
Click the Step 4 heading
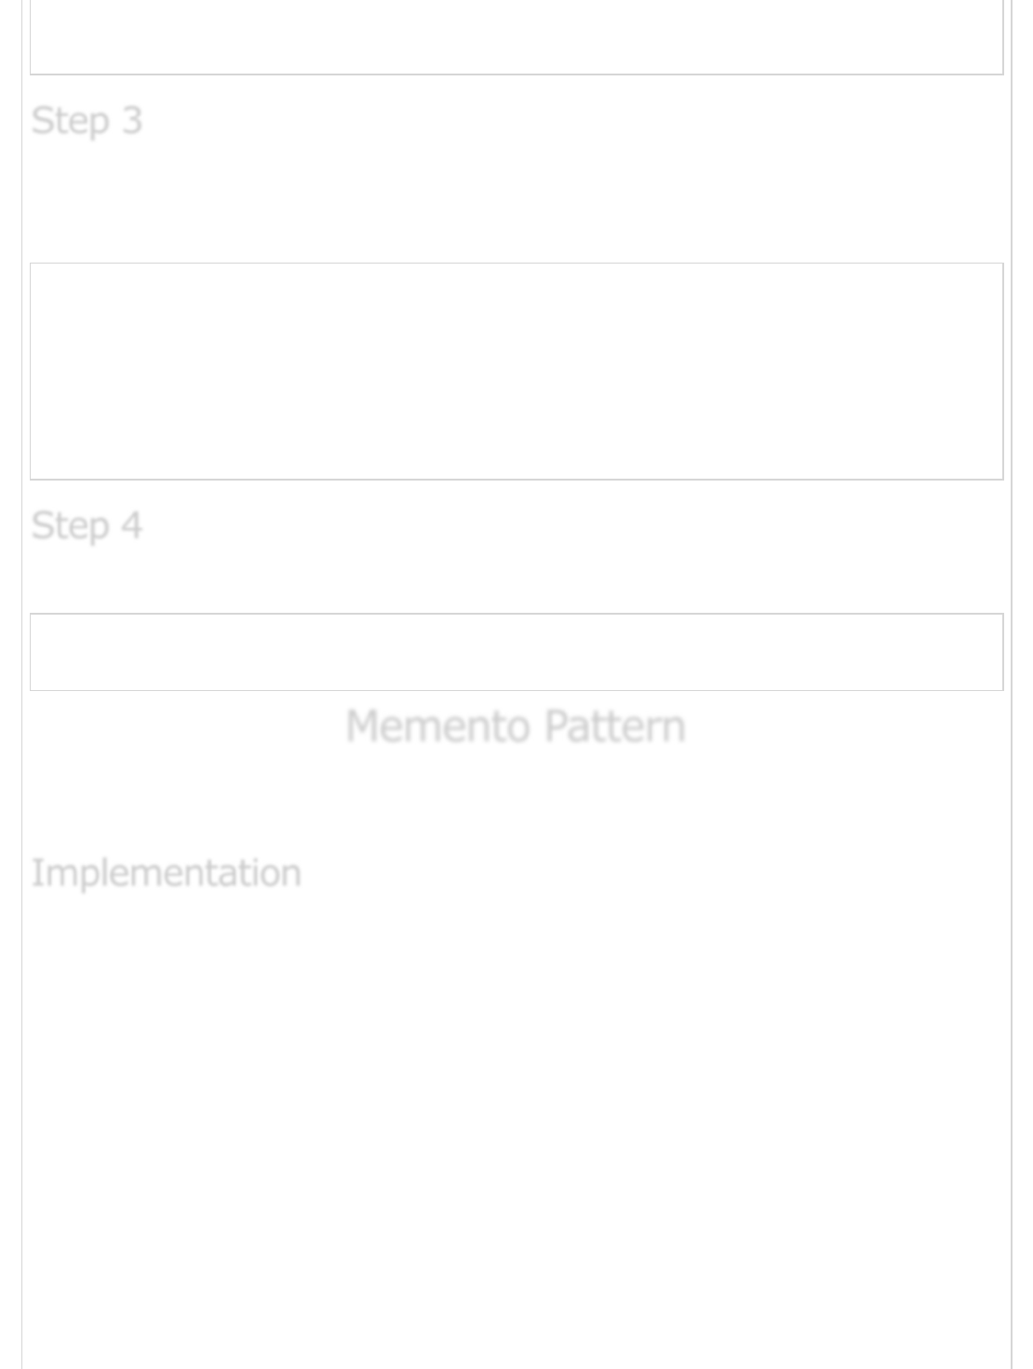point(87,526)
